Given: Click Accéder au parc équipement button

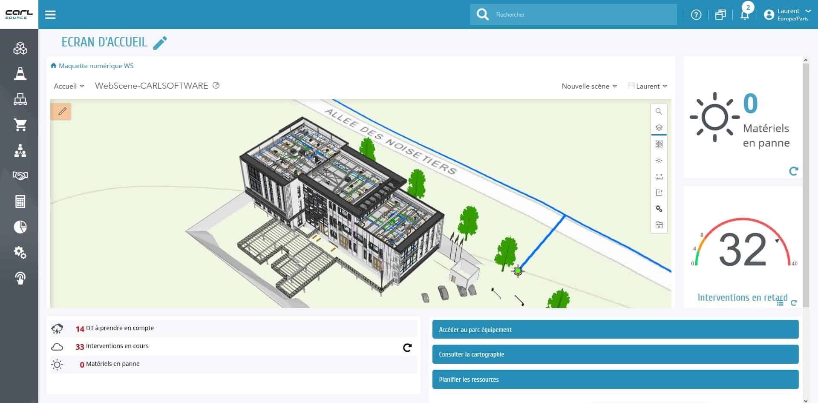Looking at the screenshot, I should tap(615, 330).
